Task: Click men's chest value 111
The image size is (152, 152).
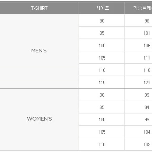Action: 147,58
